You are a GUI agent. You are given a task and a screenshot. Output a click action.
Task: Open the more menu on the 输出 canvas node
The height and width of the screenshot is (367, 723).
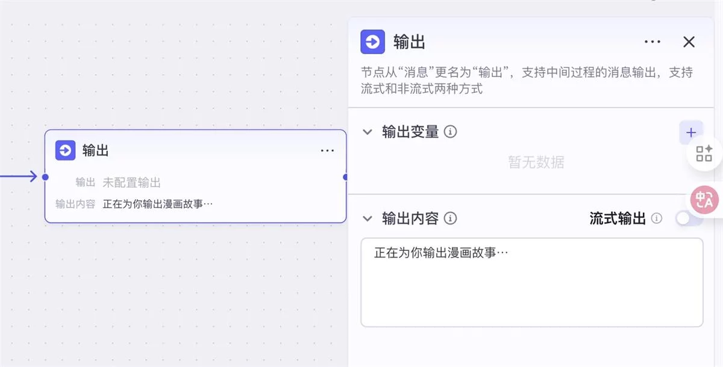tap(327, 150)
